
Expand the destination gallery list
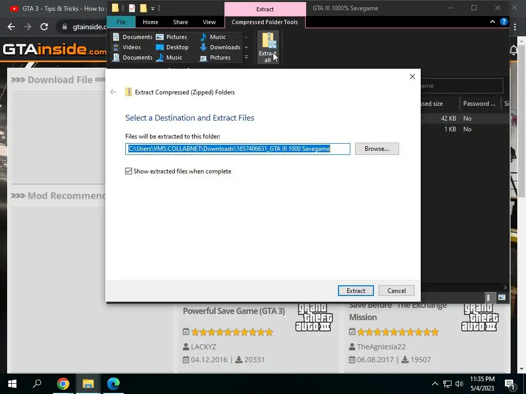(246, 57)
